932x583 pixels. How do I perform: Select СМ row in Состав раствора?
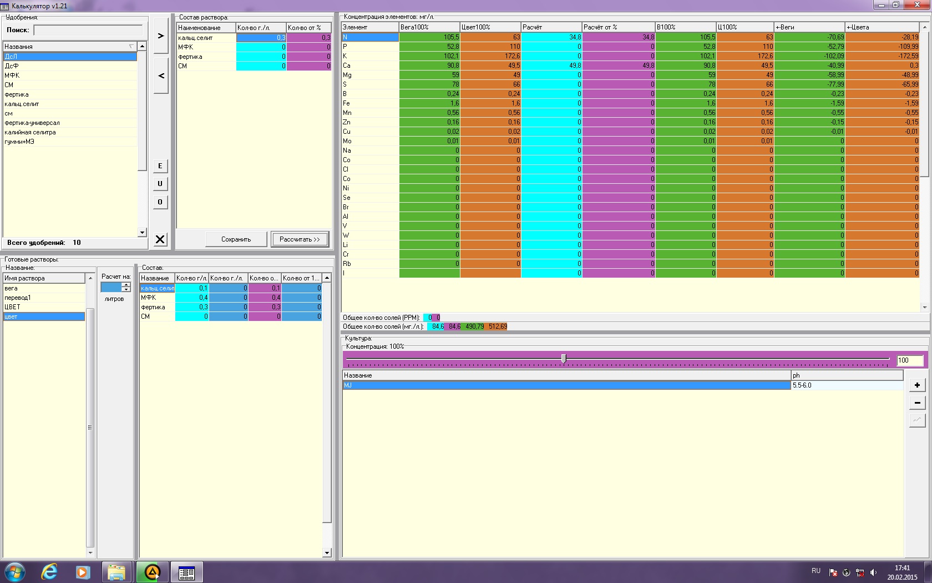point(254,66)
